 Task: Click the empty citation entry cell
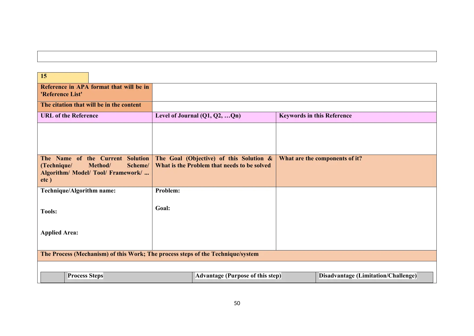(294, 107)
